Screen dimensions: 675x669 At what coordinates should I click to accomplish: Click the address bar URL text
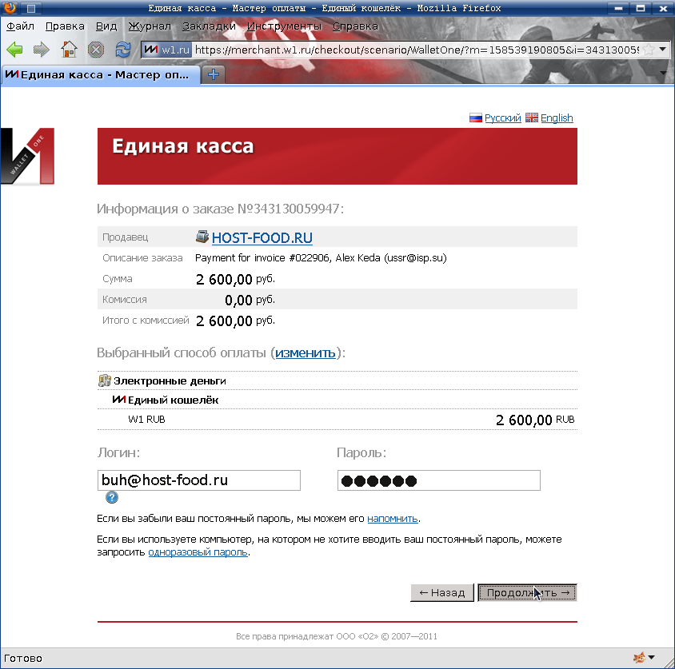pos(417,50)
